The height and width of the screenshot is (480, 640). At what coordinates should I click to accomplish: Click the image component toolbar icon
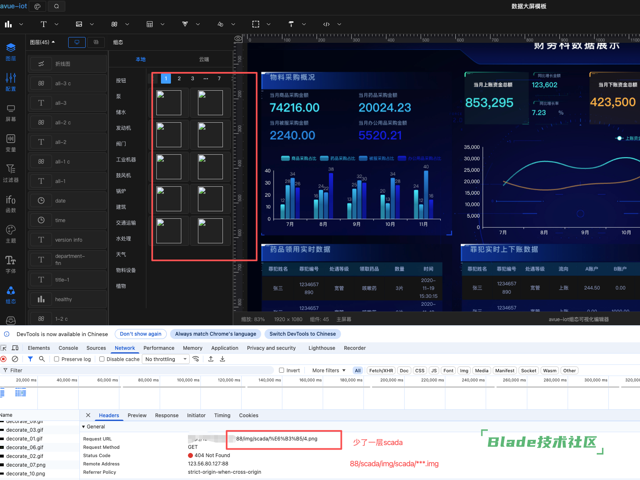coord(79,24)
